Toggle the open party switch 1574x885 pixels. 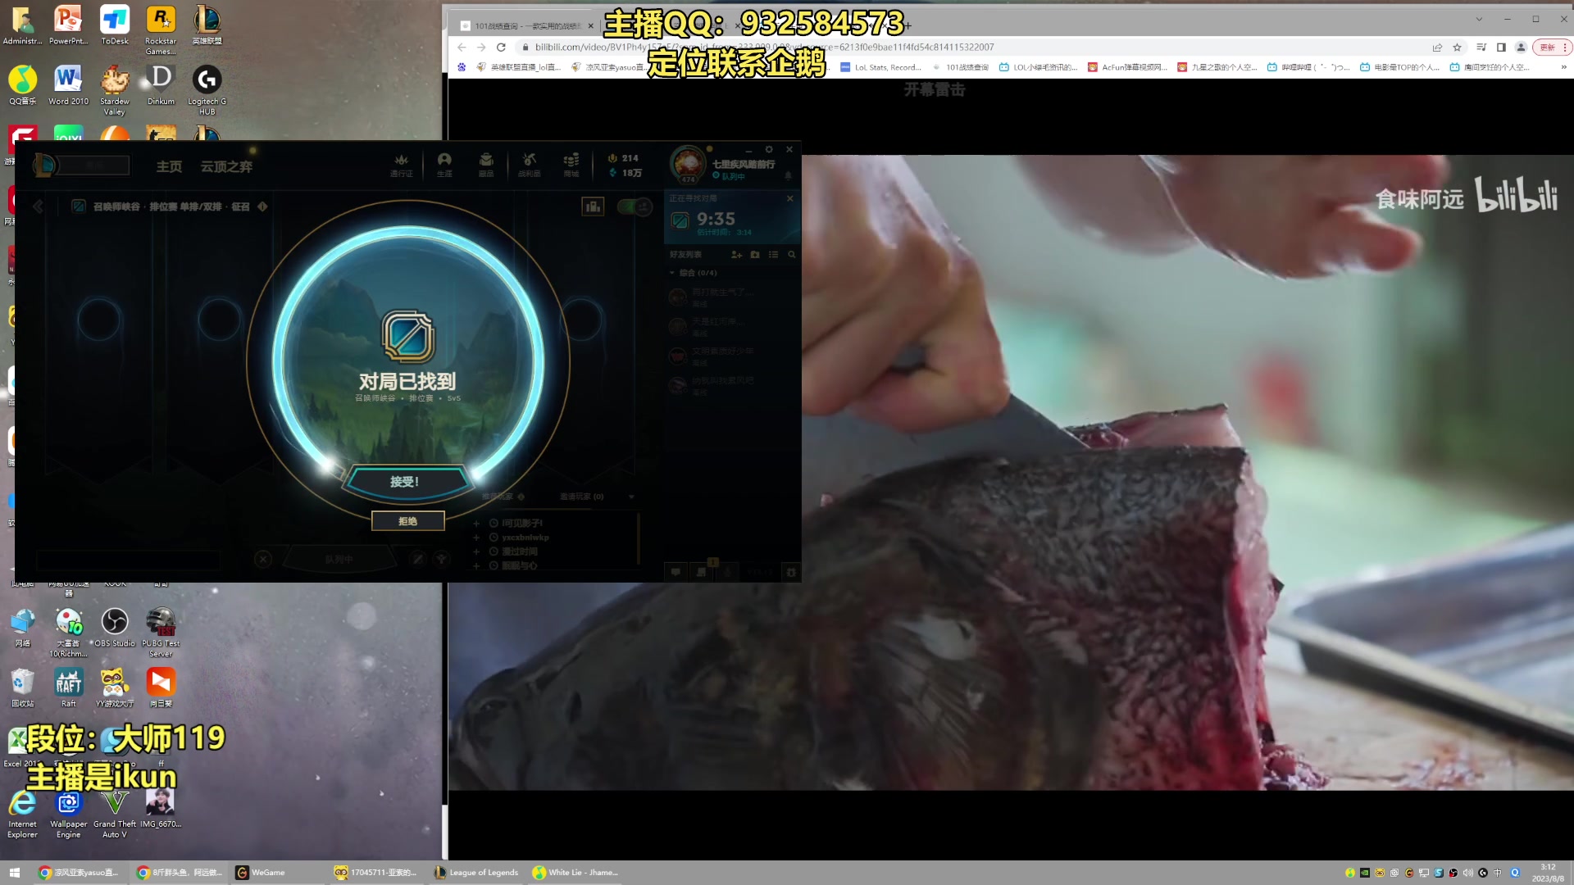tap(634, 206)
